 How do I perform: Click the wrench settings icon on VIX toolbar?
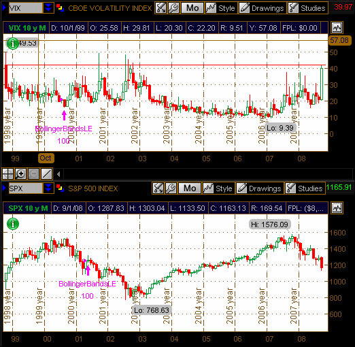tap(174, 8)
